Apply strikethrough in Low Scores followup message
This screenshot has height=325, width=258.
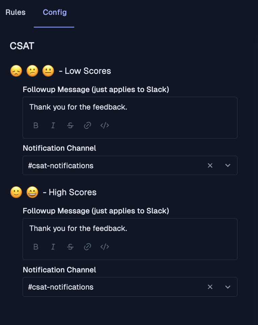(x=70, y=125)
